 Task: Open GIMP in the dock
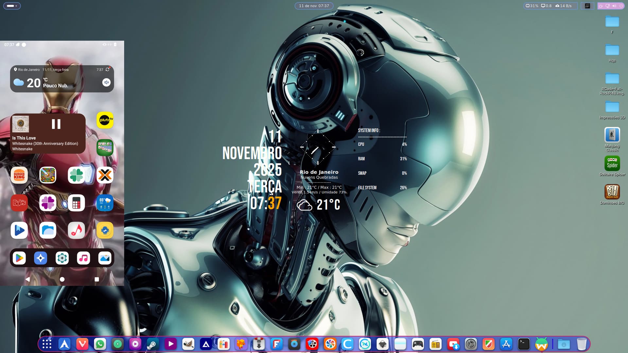click(x=188, y=344)
